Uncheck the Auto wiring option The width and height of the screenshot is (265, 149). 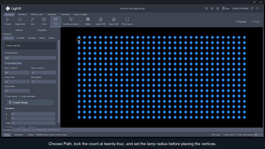(x=5, y=96)
